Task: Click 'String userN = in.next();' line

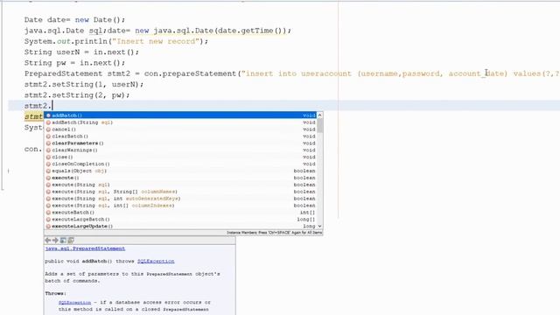Action: tap(81, 52)
